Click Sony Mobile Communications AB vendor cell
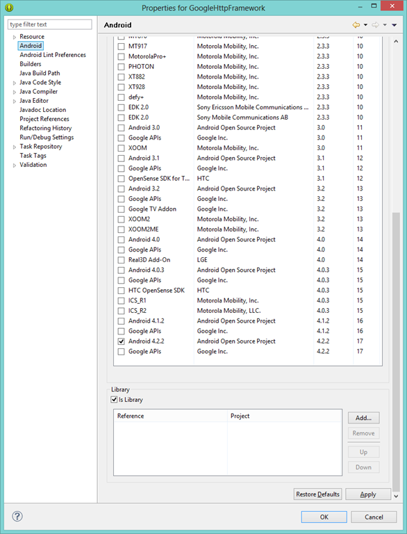The height and width of the screenshot is (534, 407). coord(242,118)
